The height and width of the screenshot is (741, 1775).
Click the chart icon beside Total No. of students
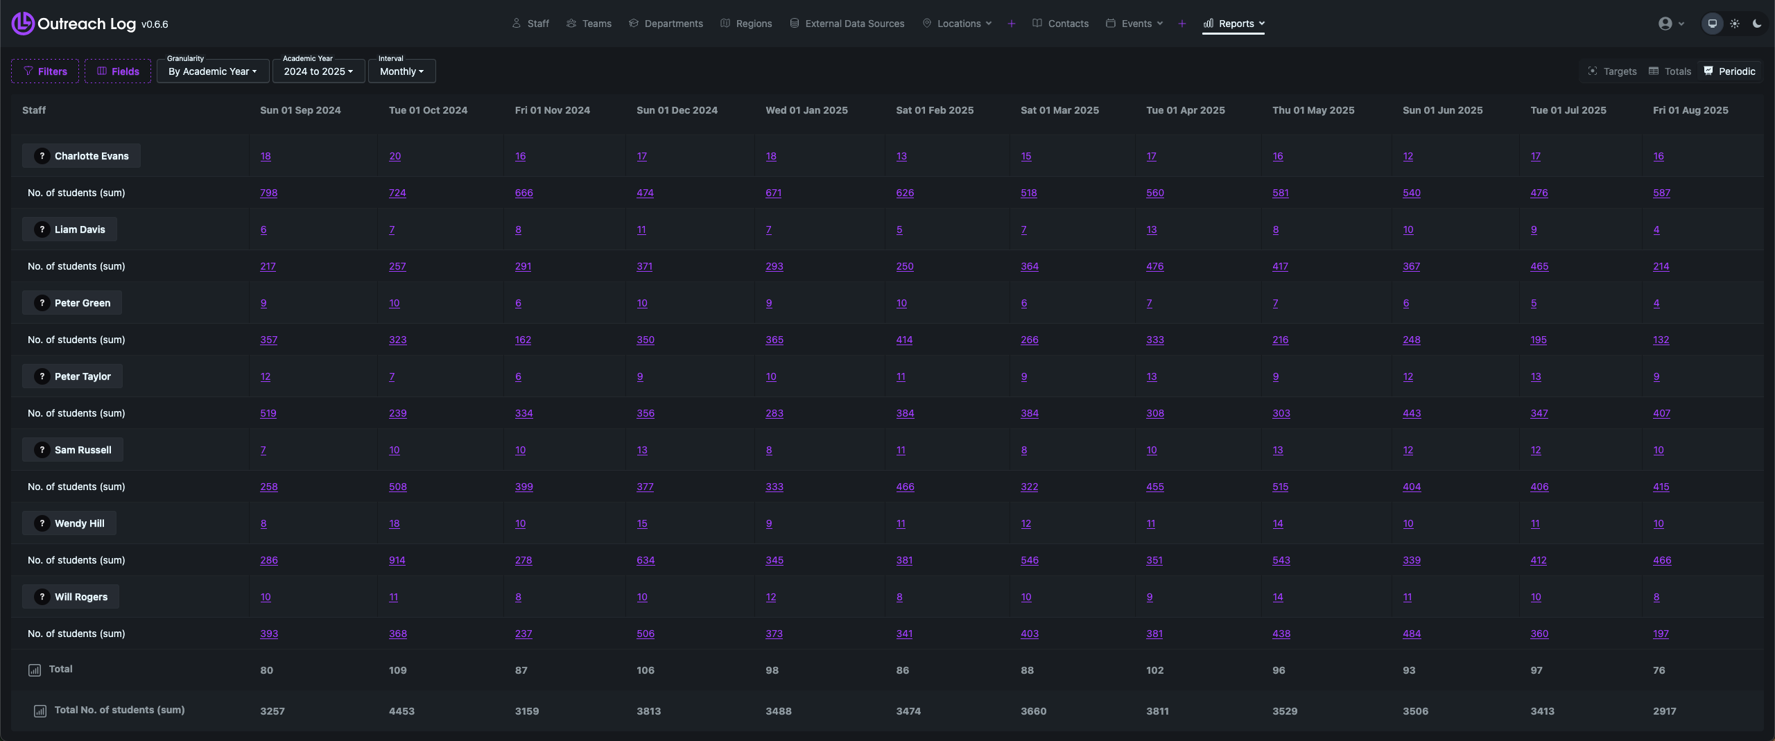(x=40, y=711)
